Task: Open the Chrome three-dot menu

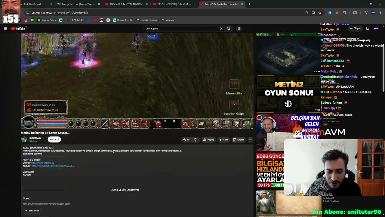Action: [x=380, y=13]
